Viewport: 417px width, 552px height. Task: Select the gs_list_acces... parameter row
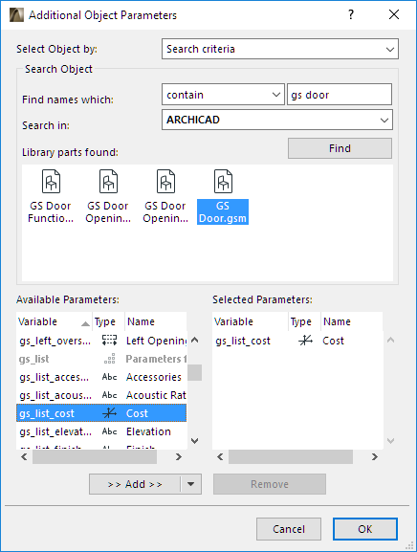[x=101, y=377]
